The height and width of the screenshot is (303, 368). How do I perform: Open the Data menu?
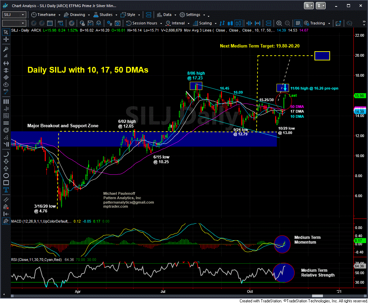tap(164, 15)
